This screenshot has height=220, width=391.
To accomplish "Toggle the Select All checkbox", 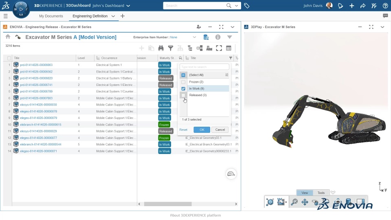I will 183,75.
